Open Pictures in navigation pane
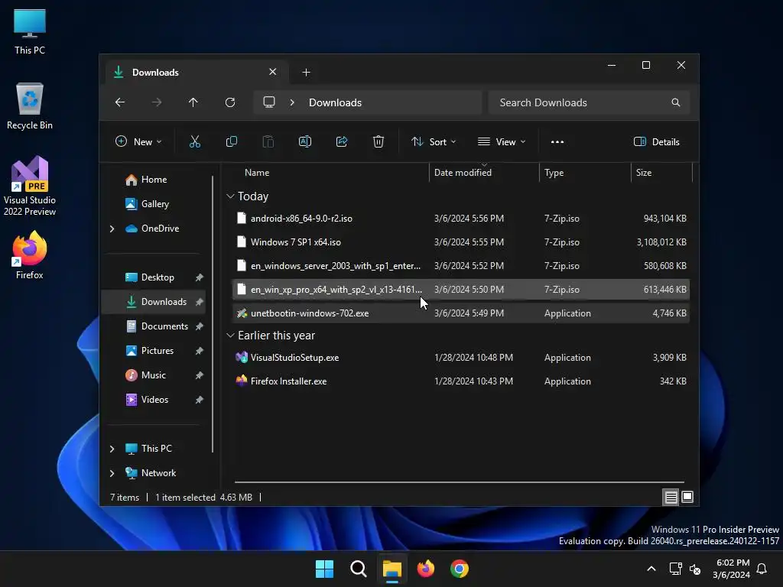The image size is (783, 587). (158, 351)
